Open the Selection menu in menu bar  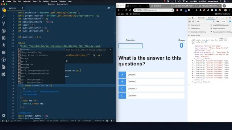(27, 1)
